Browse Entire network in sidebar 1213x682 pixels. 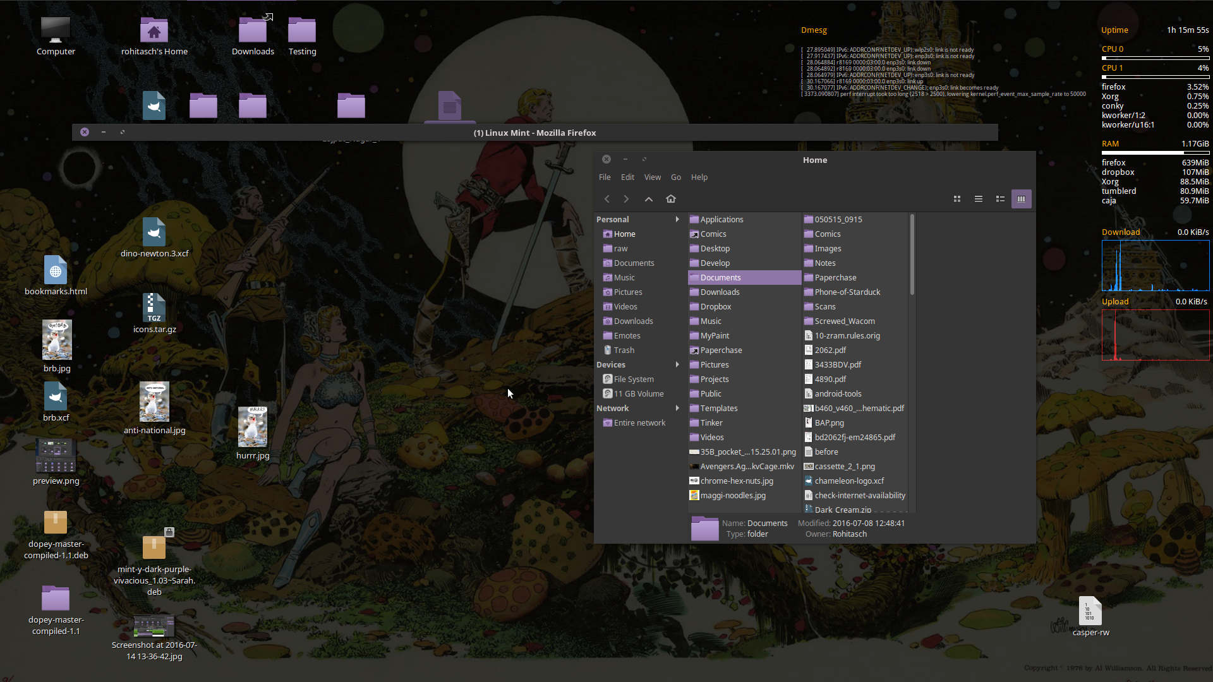[639, 422]
